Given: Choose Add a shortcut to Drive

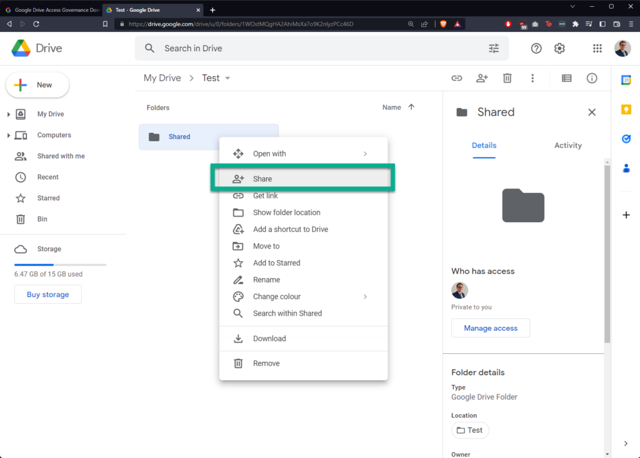Looking at the screenshot, I should [x=303, y=230].
